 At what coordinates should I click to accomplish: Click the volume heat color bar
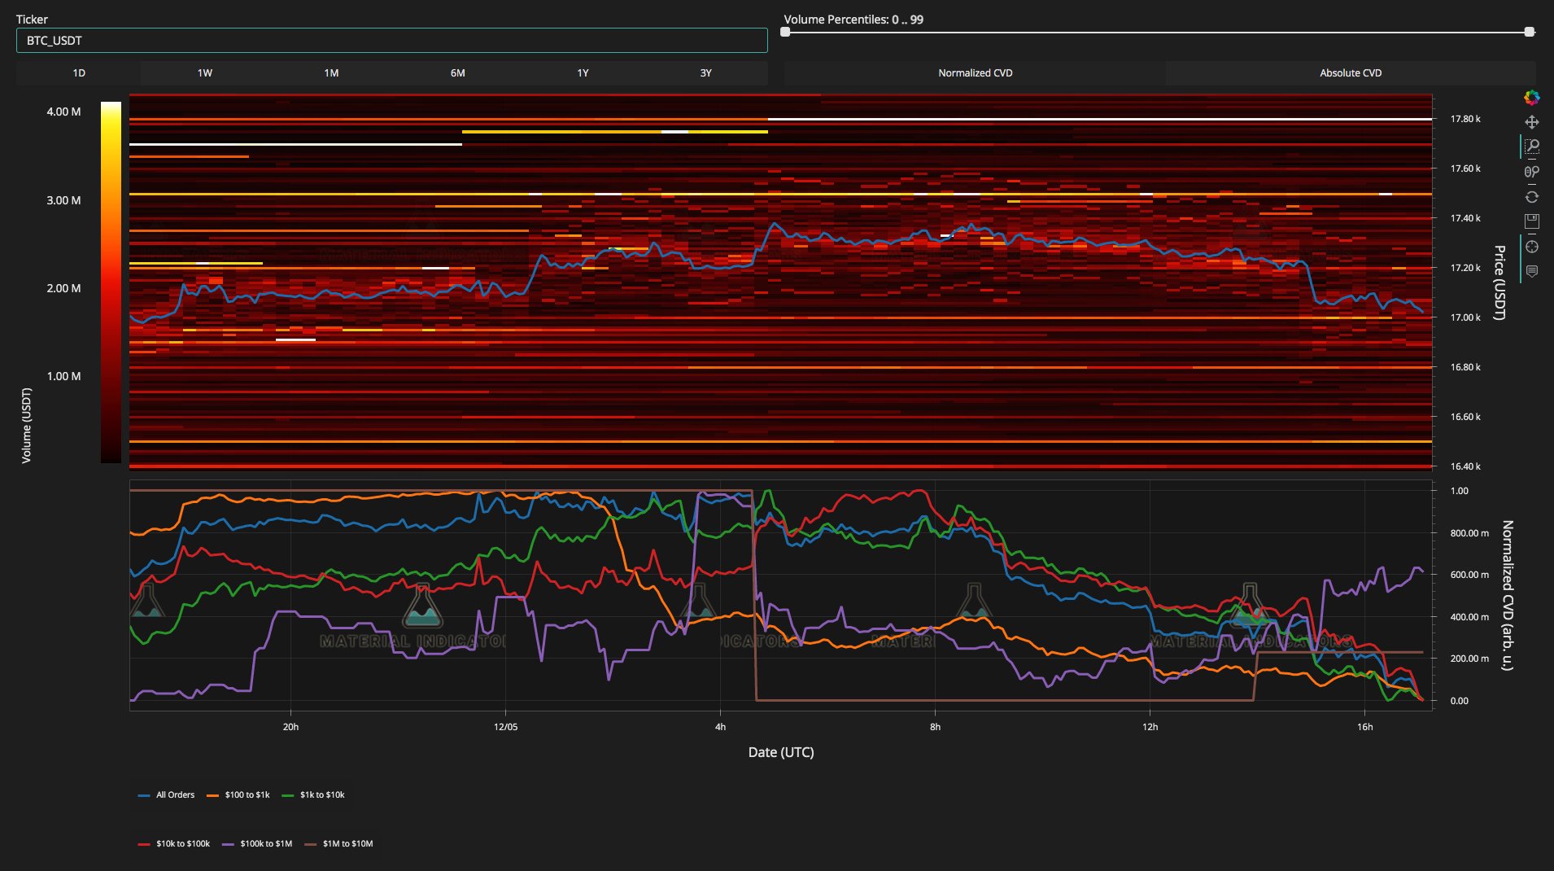pos(111,282)
